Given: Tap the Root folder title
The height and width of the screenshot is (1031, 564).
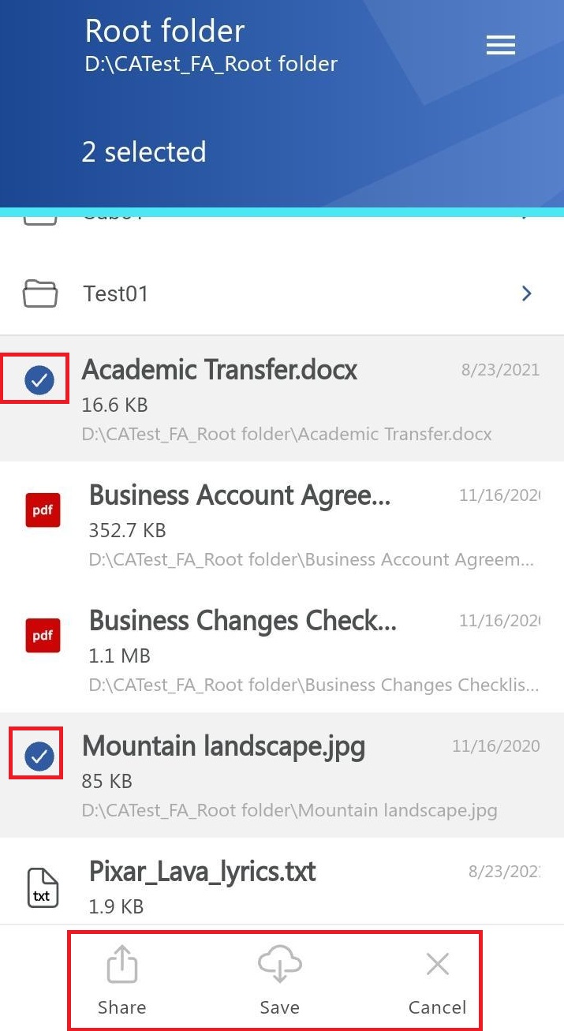Looking at the screenshot, I should click(x=165, y=32).
